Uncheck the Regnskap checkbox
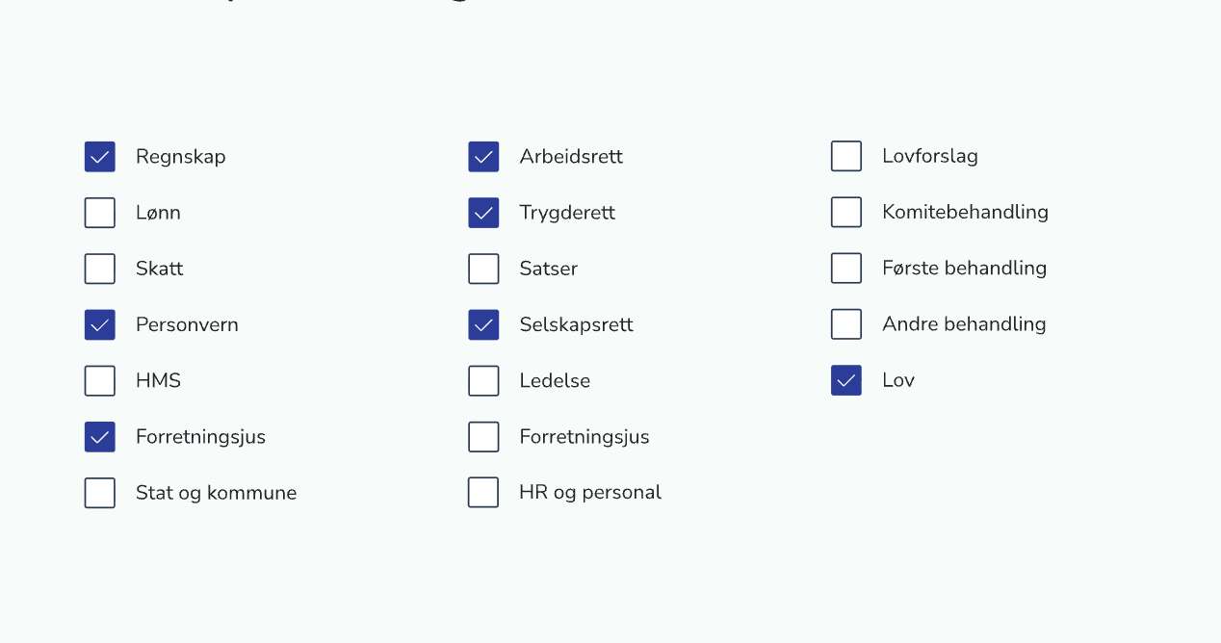1221x643 pixels. pyautogui.click(x=99, y=156)
